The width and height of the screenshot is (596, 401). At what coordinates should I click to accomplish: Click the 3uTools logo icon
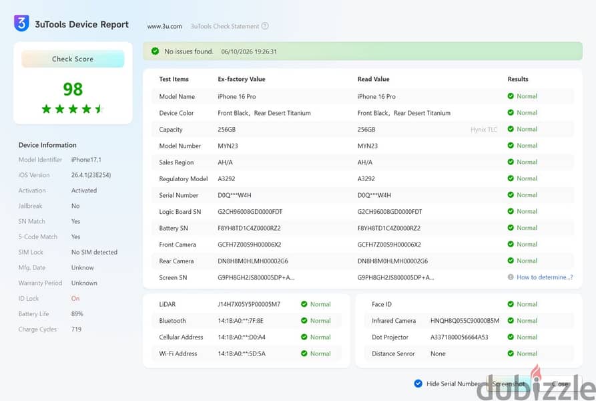pyautogui.click(x=21, y=23)
